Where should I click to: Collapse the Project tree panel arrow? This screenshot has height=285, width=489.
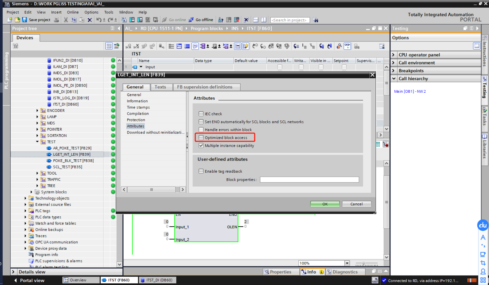tap(119, 28)
